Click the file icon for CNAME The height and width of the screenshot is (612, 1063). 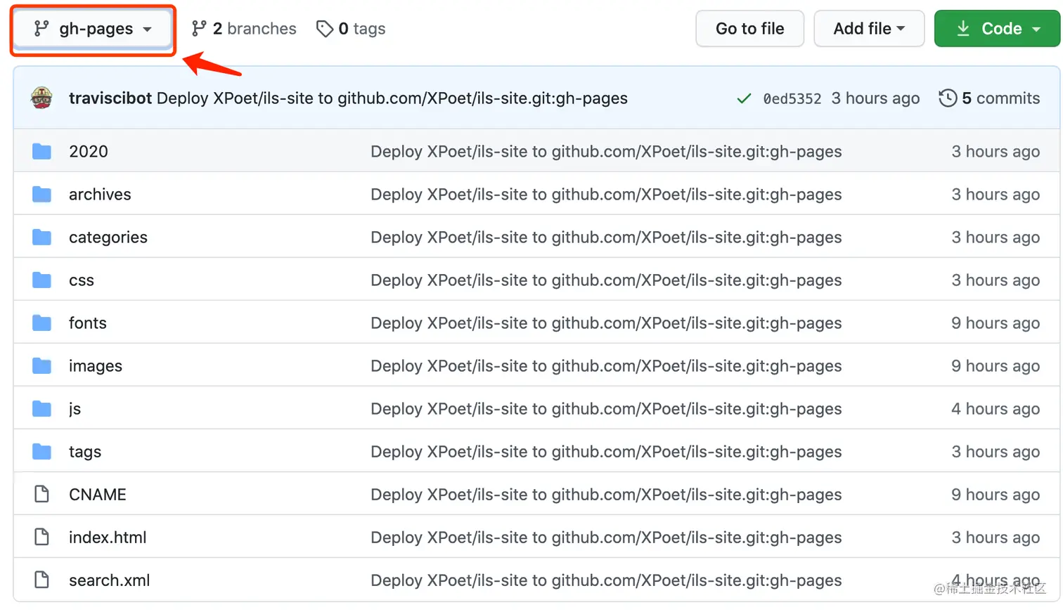coord(42,494)
